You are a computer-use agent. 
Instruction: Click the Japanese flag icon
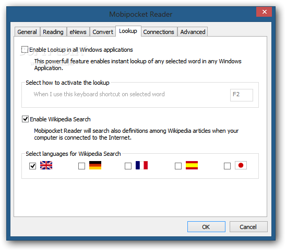coord(241,165)
